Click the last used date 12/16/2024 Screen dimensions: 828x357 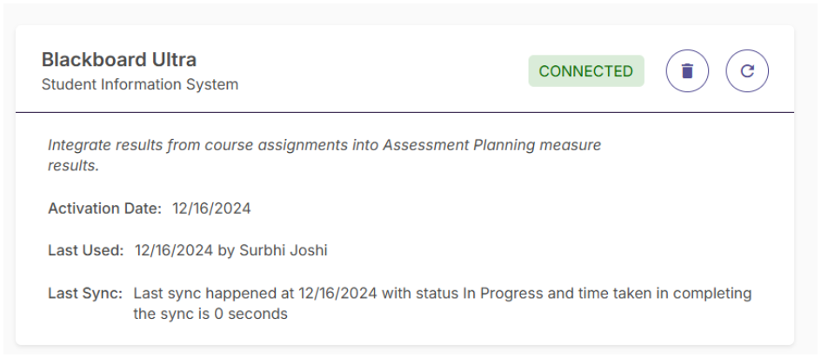174,250
